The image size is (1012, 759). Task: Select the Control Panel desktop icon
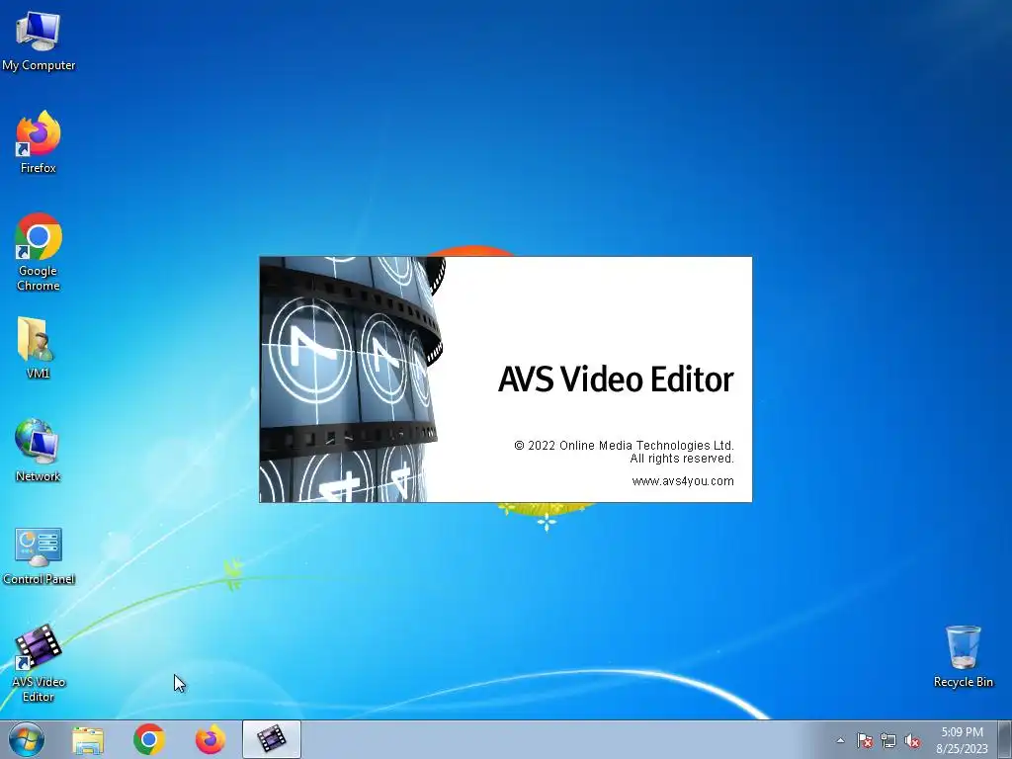[x=39, y=555]
